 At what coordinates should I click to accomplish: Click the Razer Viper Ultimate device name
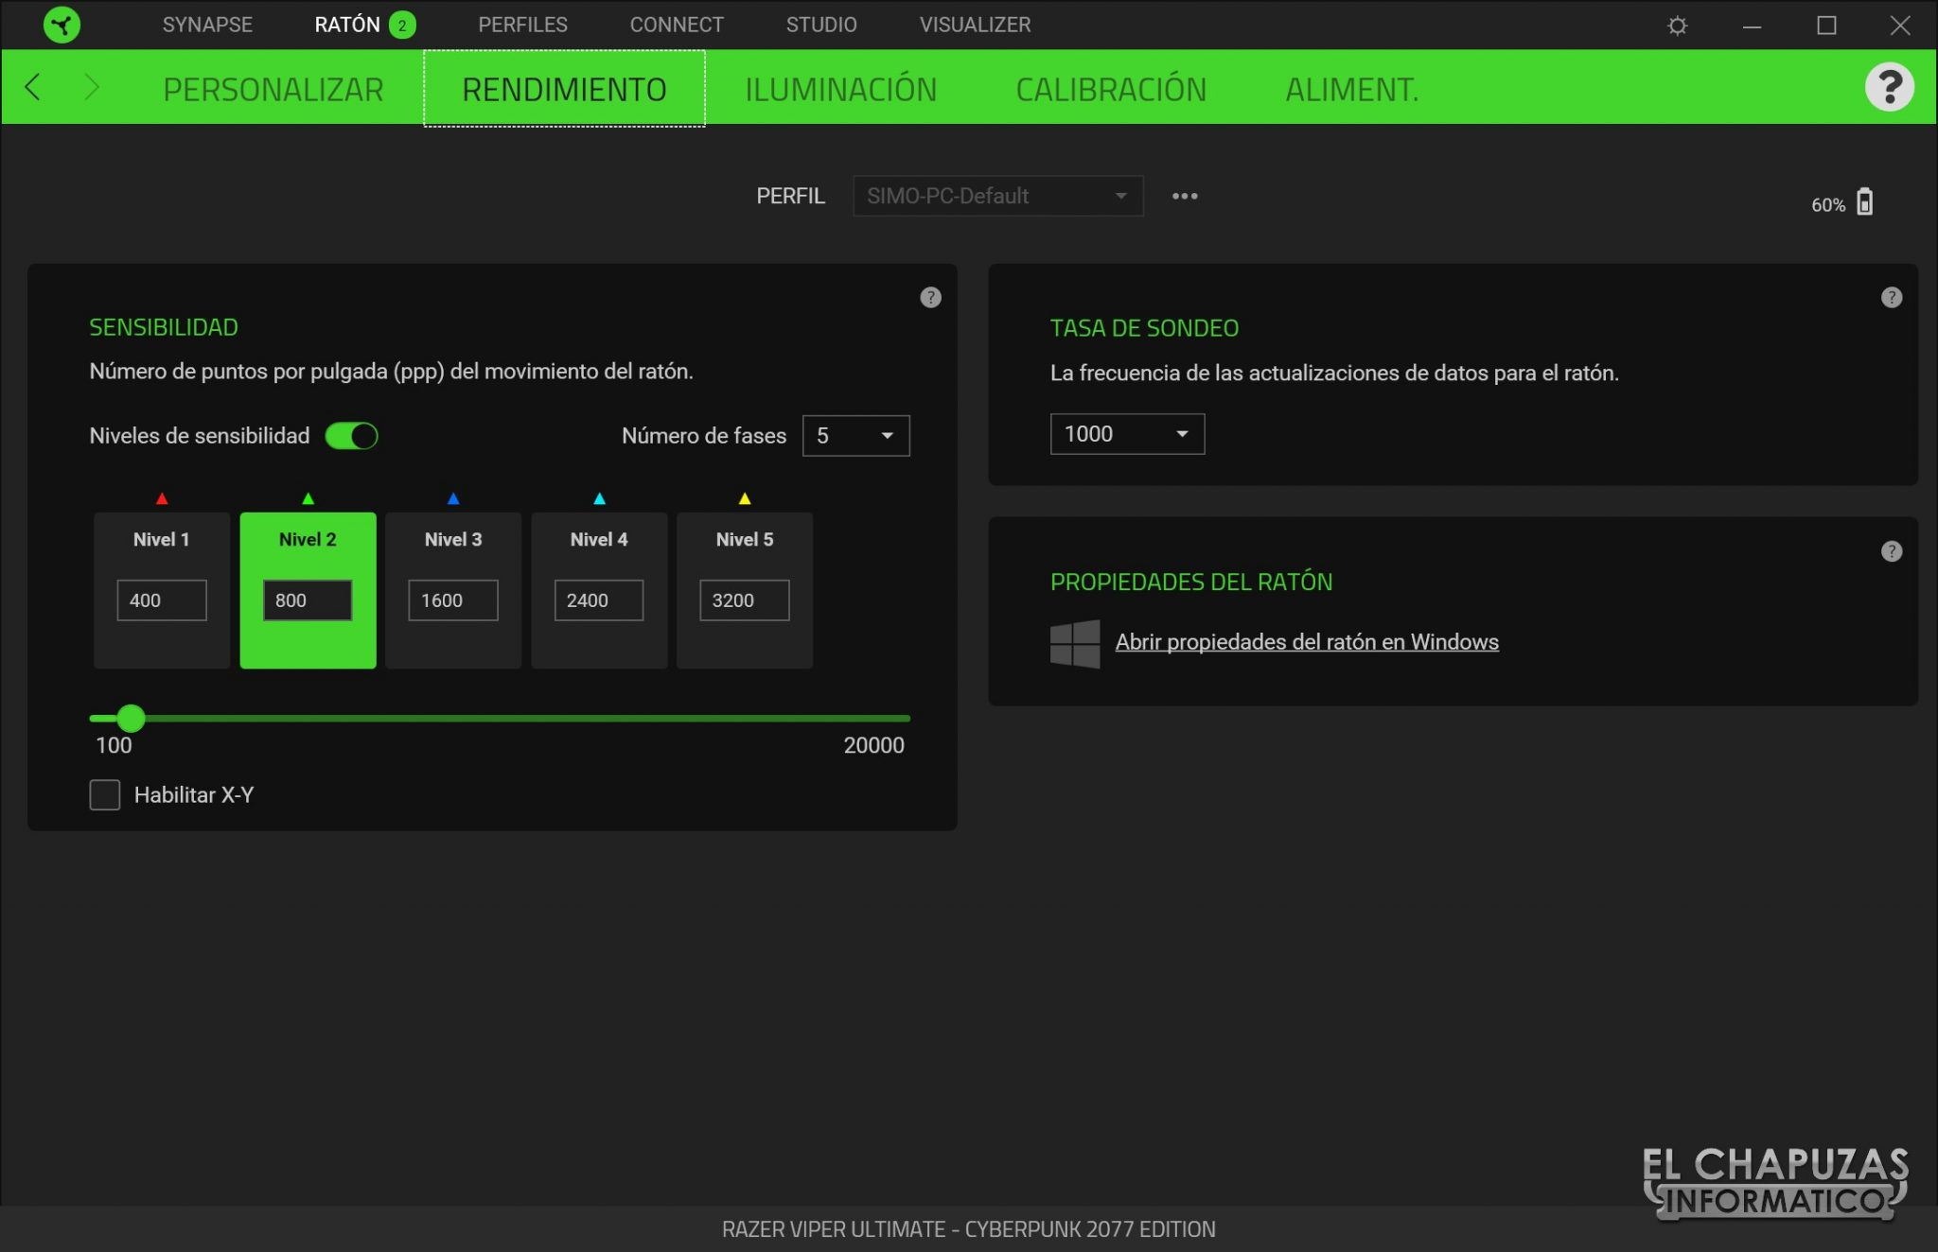968,1229
